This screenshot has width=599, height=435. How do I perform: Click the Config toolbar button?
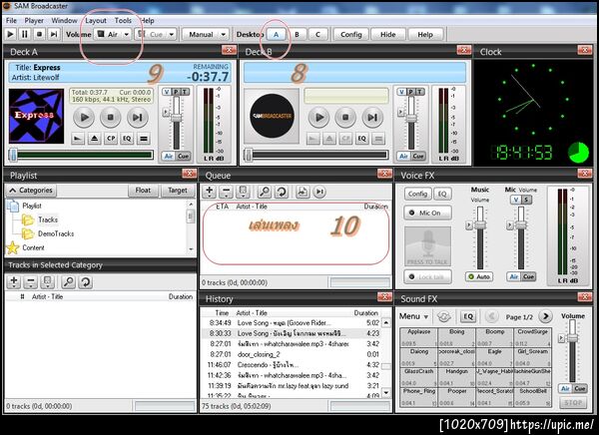point(350,34)
